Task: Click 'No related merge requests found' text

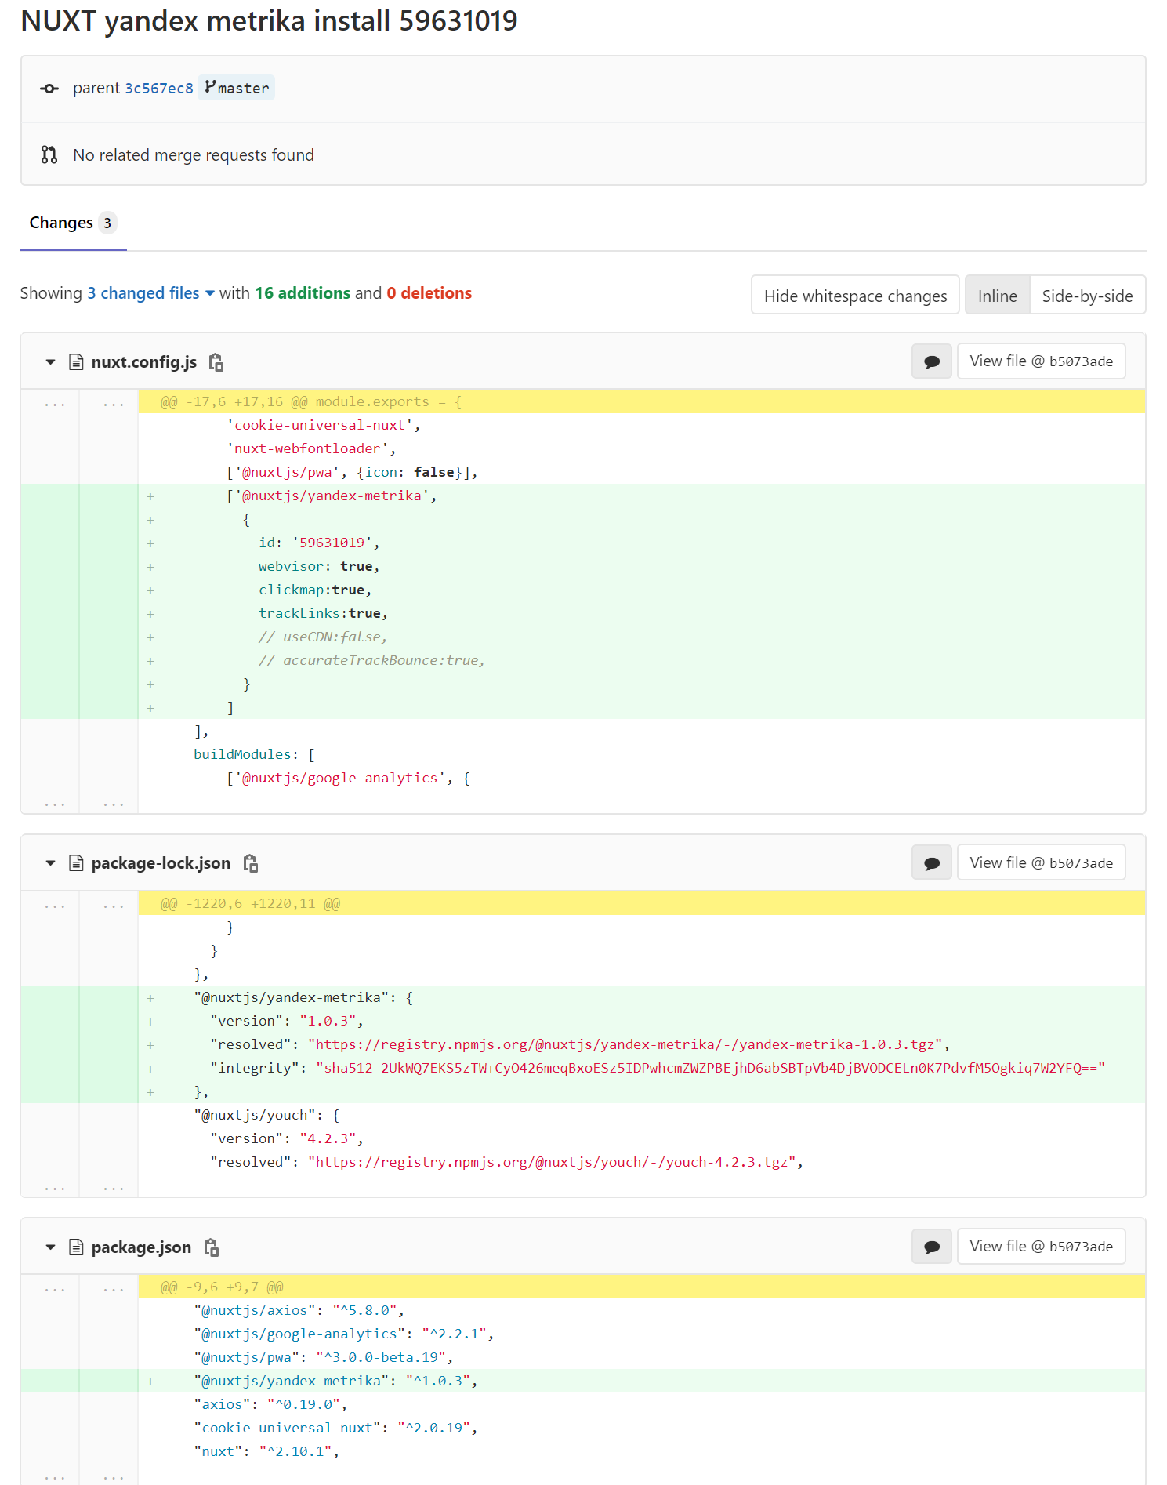Action: pyautogui.click(x=194, y=155)
